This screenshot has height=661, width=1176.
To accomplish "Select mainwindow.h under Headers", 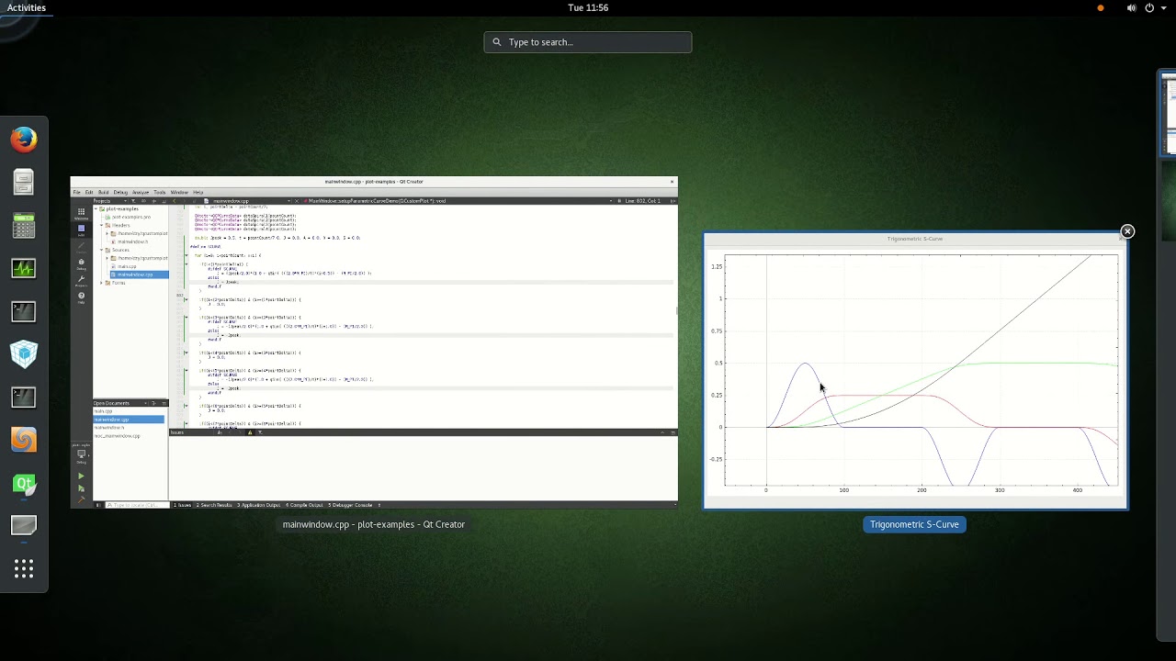I will point(133,241).
